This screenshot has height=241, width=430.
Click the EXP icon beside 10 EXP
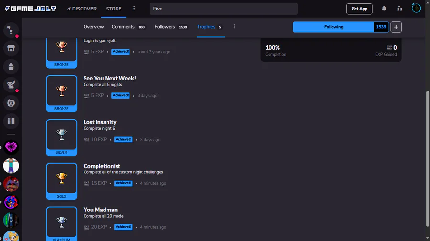click(x=86, y=140)
